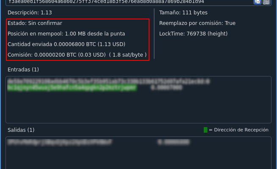
Task: Click the blurred output address
Action: point(60,142)
